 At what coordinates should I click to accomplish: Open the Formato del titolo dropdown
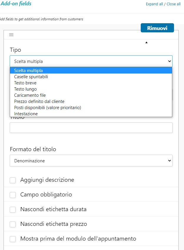(x=91, y=161)
